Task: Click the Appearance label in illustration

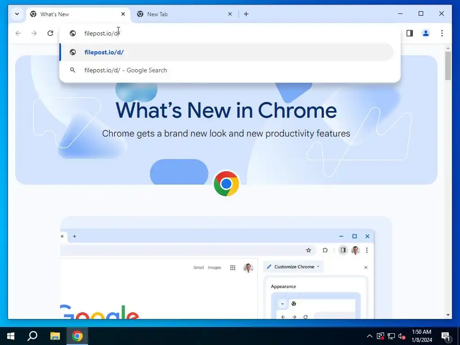Action: coord(283,286)
